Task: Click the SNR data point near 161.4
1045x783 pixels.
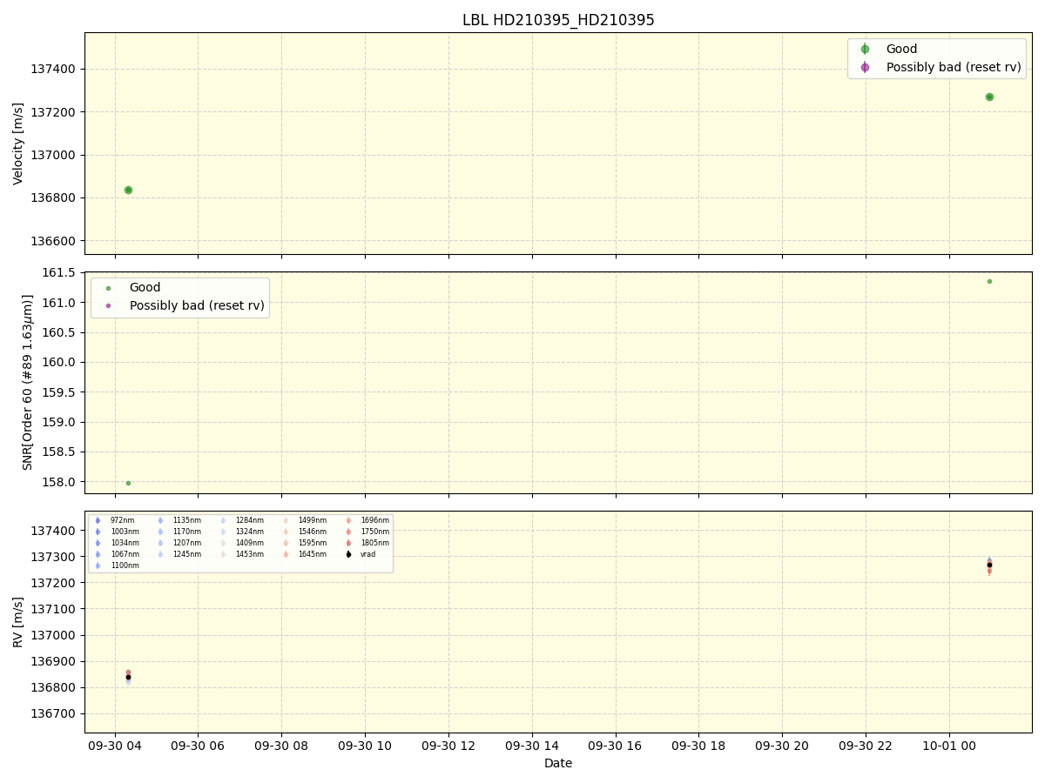Action: point(989,281)
